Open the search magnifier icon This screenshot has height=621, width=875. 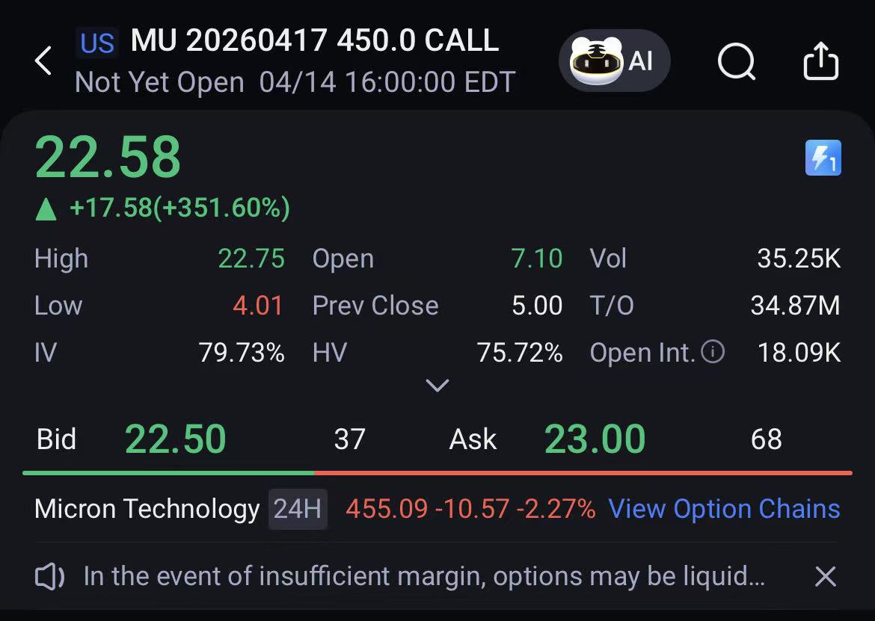(x=737, y=61)
